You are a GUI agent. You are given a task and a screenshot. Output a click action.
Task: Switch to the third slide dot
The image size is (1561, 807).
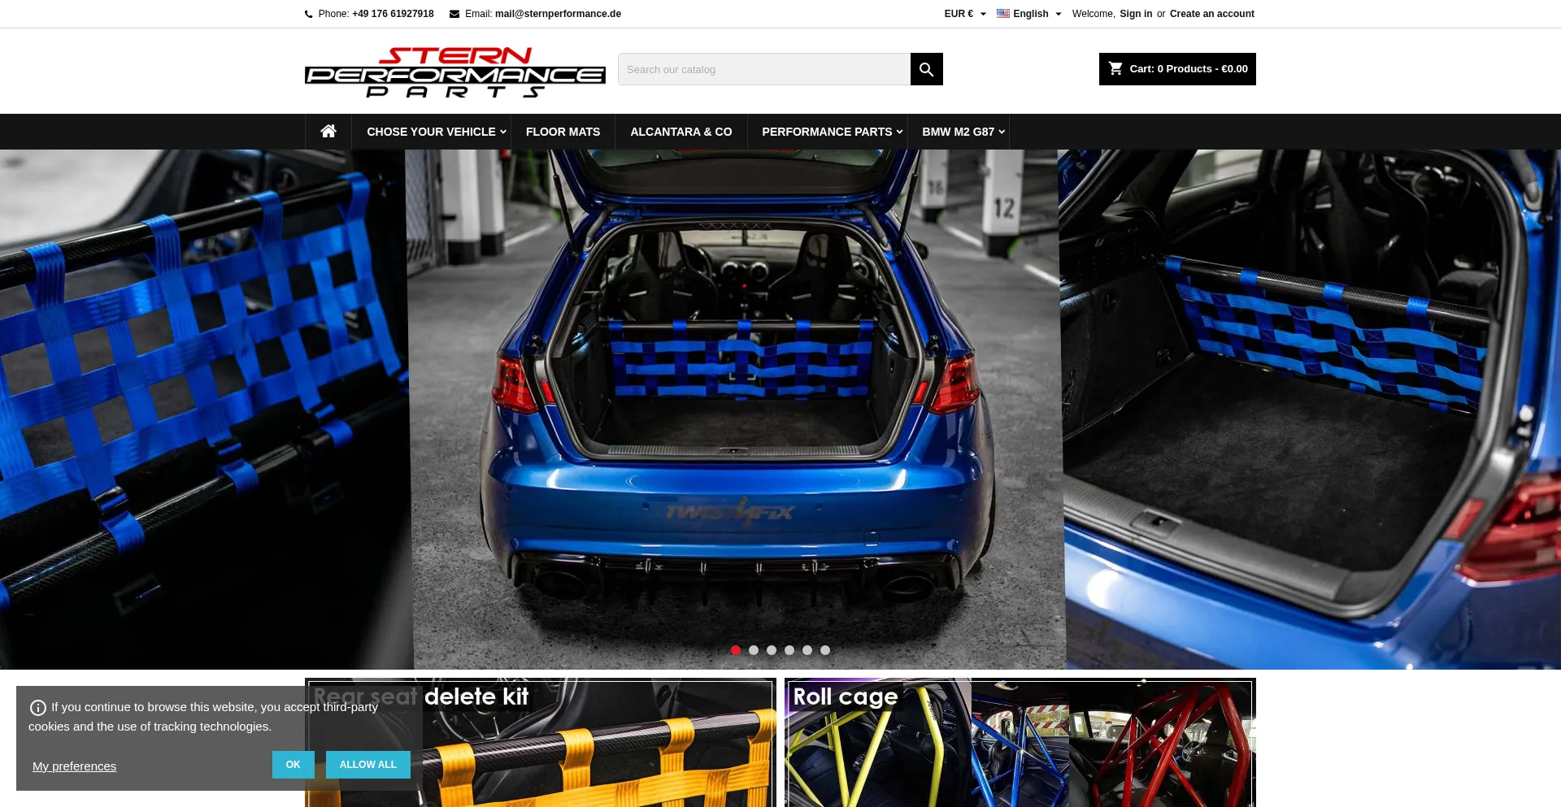pos(772,650)
